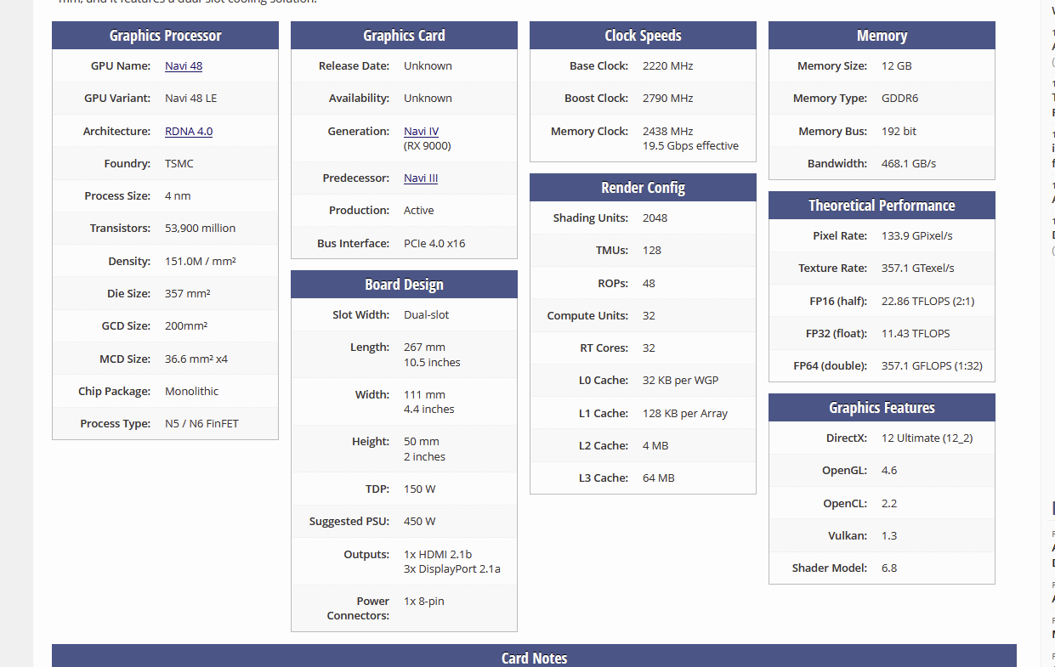Click Memory Type value GDDR6
Viewport: 1055px width, 667px height.
pos(900,98)
